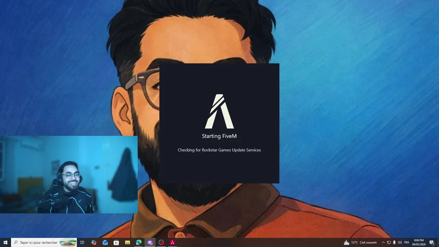Open Task View from the taskbar
Screen dimensions: 439x247
(82, 243)
